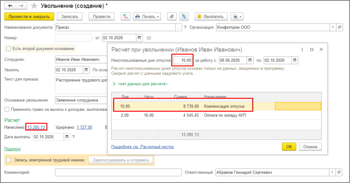
Task: Click the Основание увольнения field
Action: coord(81,100)
